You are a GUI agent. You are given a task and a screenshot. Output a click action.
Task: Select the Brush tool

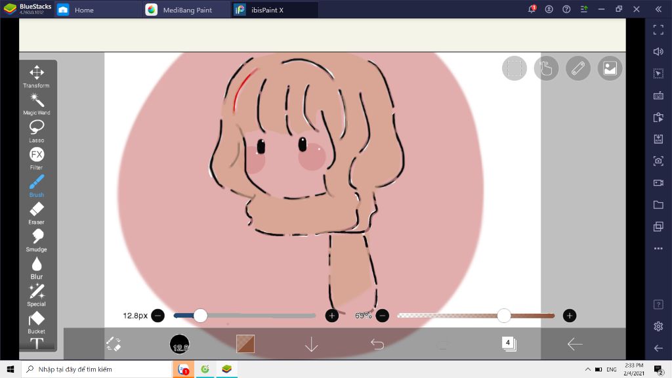[x=37, y=186]
